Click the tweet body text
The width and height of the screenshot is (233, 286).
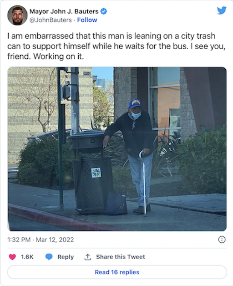tap(116, 46)
